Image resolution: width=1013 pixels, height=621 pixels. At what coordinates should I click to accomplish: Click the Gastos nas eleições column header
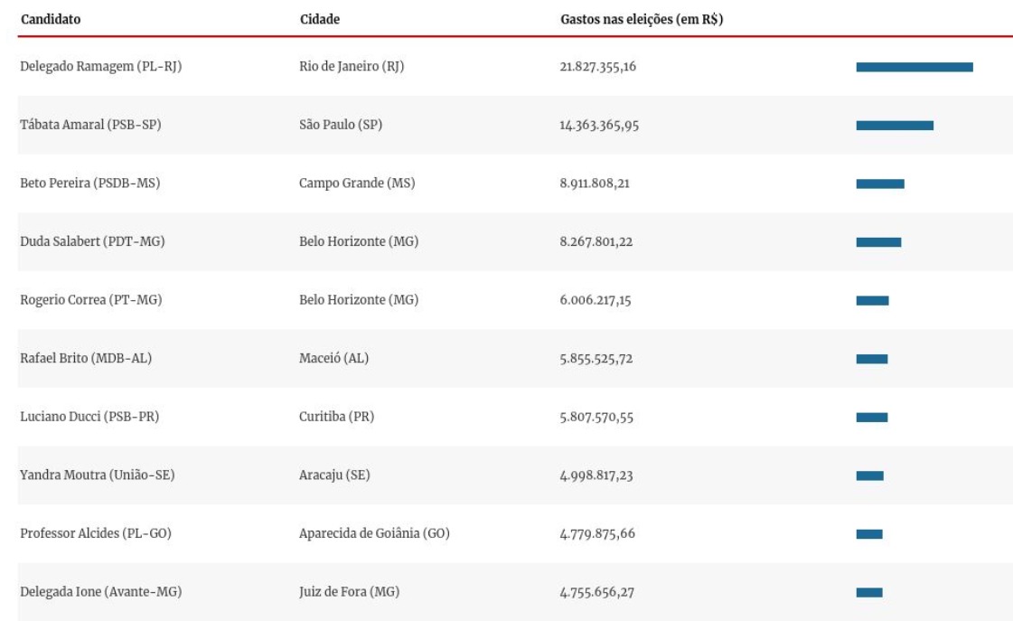[641, 19]
